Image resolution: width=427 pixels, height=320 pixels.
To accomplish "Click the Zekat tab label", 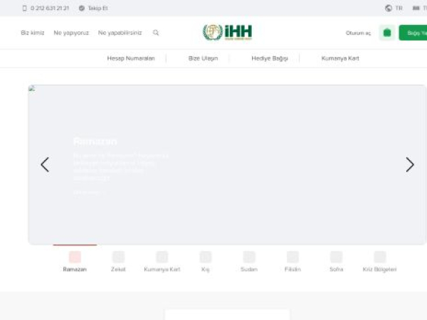I will (x=118, y=269).
